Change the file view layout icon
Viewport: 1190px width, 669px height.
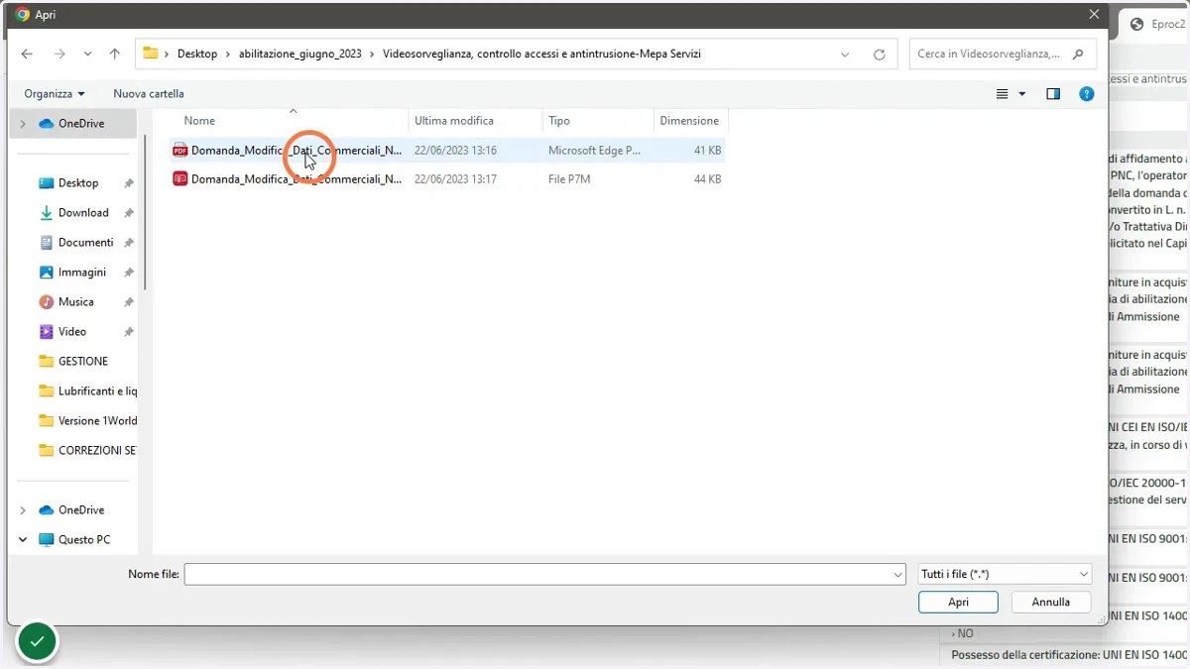click(1002, 94)
